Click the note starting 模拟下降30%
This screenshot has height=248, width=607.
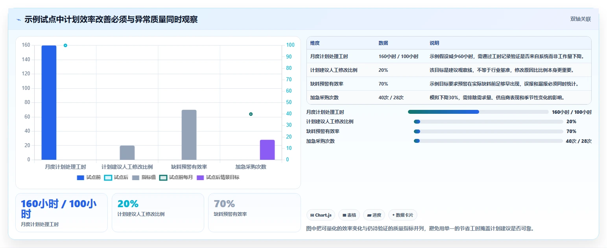497,98
